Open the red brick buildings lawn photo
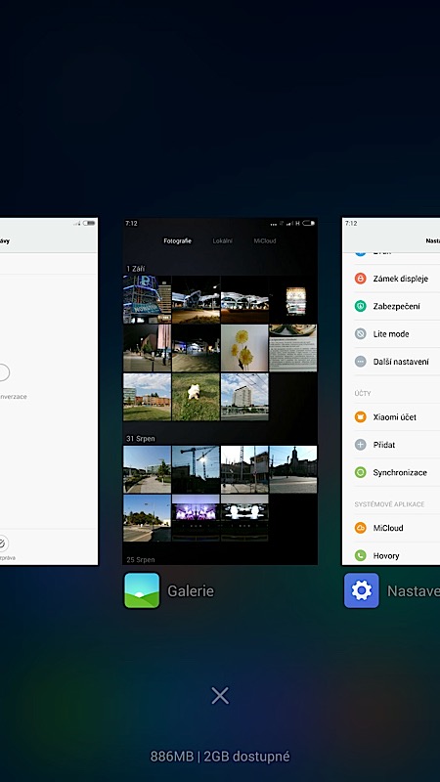The height and width of the screenshot is (782, 440). (148, 397)
